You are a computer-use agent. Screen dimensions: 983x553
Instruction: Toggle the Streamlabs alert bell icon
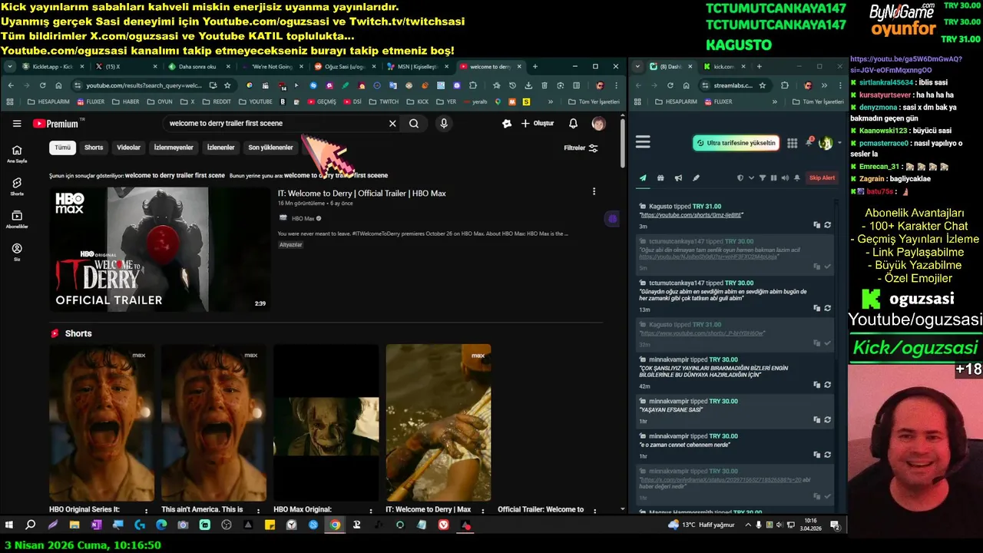(x=796, y=178)
